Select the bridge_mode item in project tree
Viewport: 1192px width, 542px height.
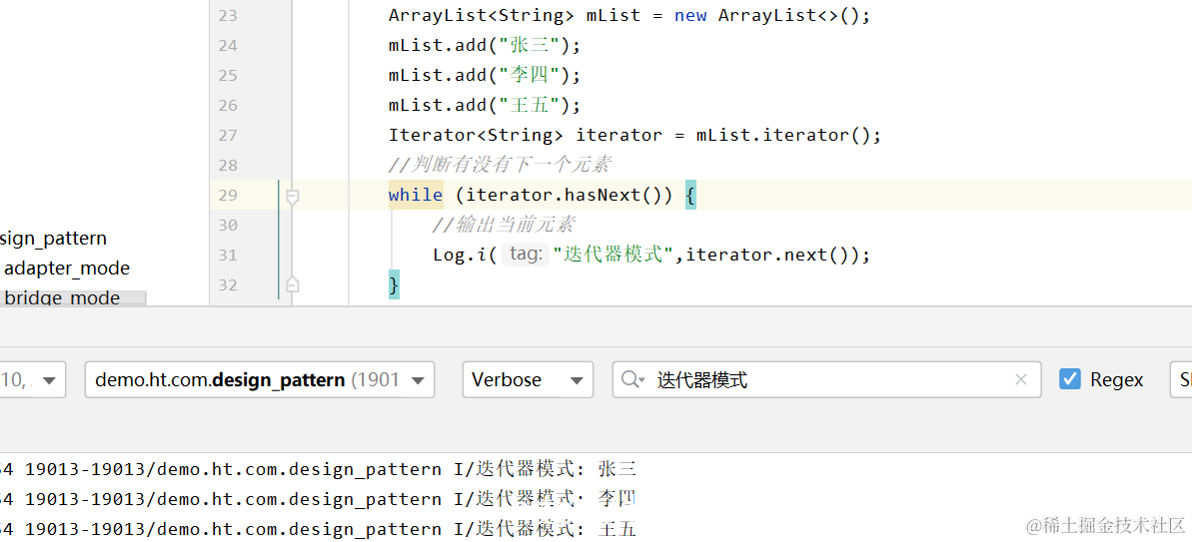62,297
